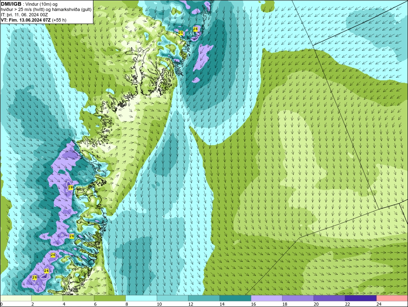408x307 pixels.
Task: Click the olive green 6–8 m/s legend swatch
Action: click(110, 298)
